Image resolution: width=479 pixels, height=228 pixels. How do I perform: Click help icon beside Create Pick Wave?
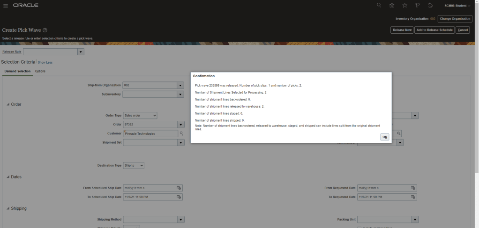coord(45,30)
